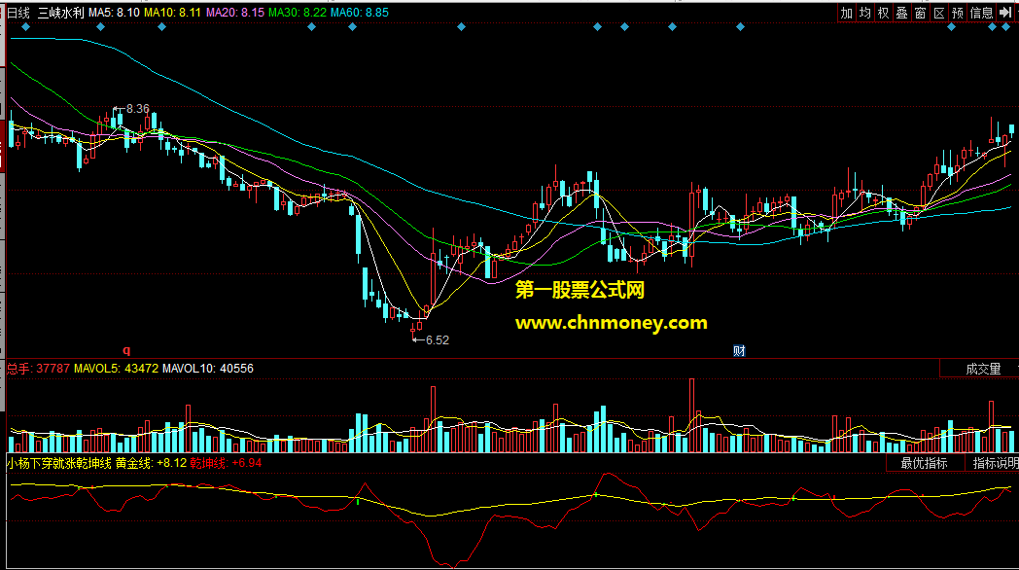Click the leftmost blue diamond info marker
1019x570 pixels.
(26, 27)
